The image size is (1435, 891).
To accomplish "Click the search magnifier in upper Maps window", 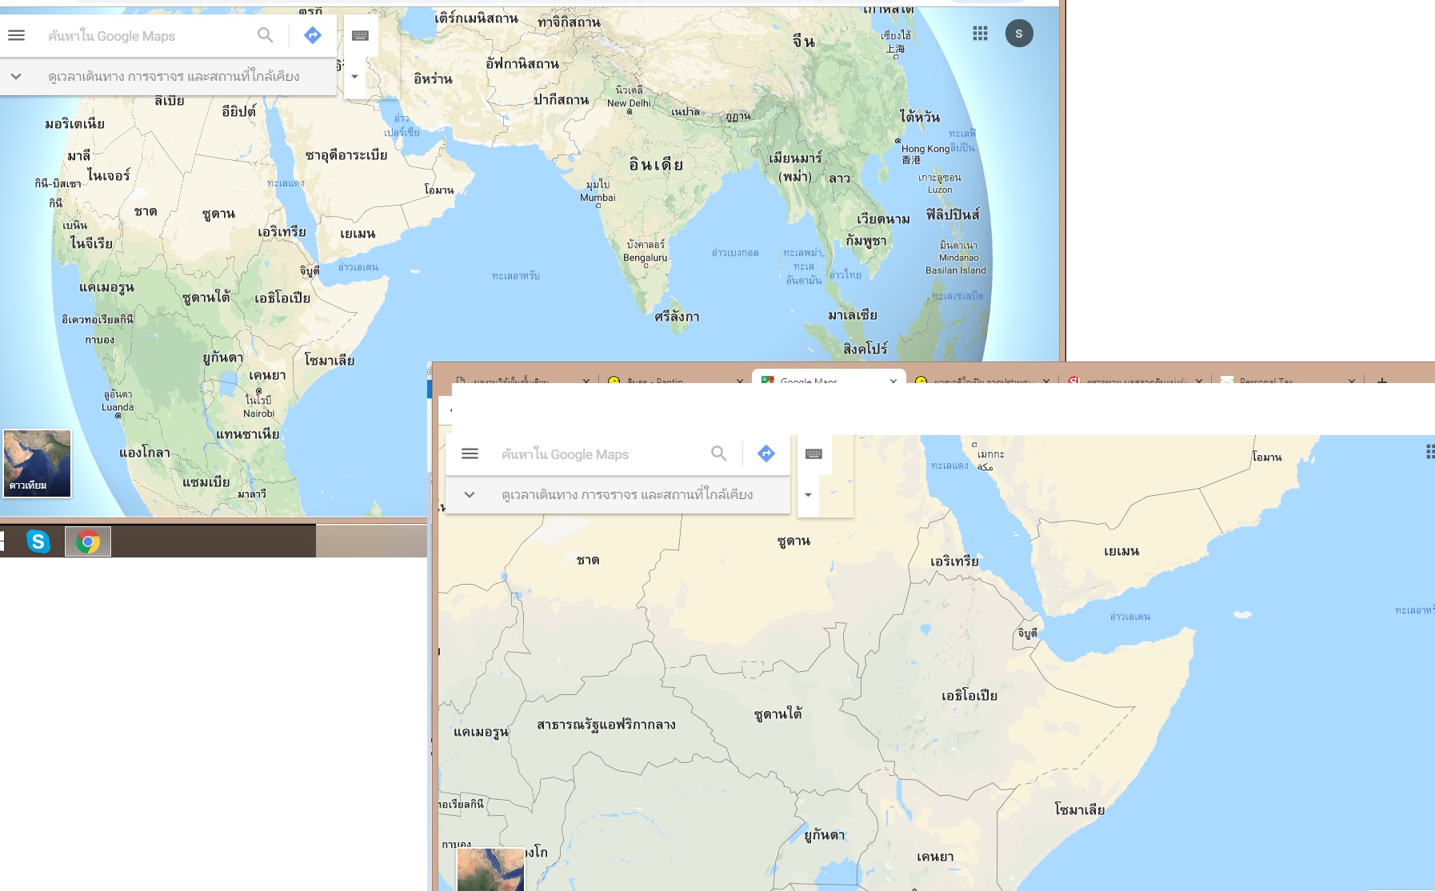I will (265, 35).
